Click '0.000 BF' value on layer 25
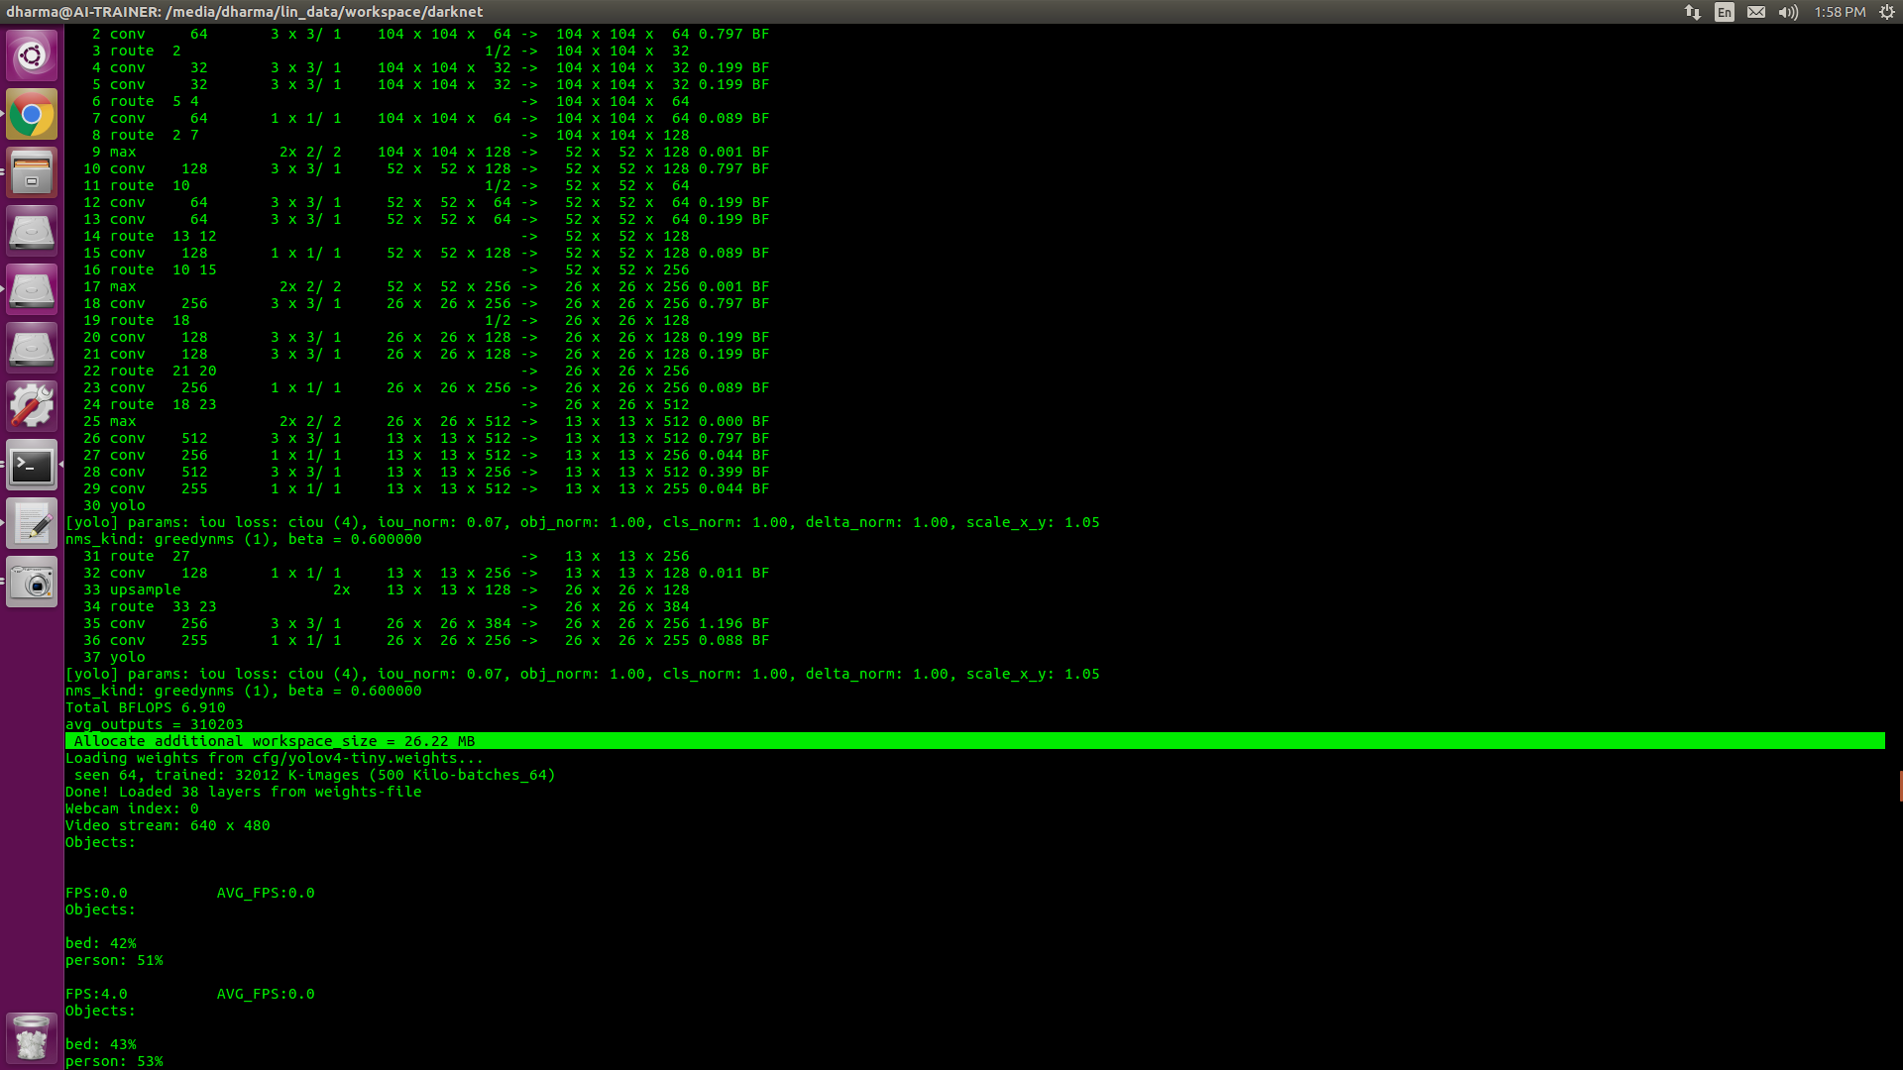The height and width of the screenshot is (1070, 1903). coord(734,421)
